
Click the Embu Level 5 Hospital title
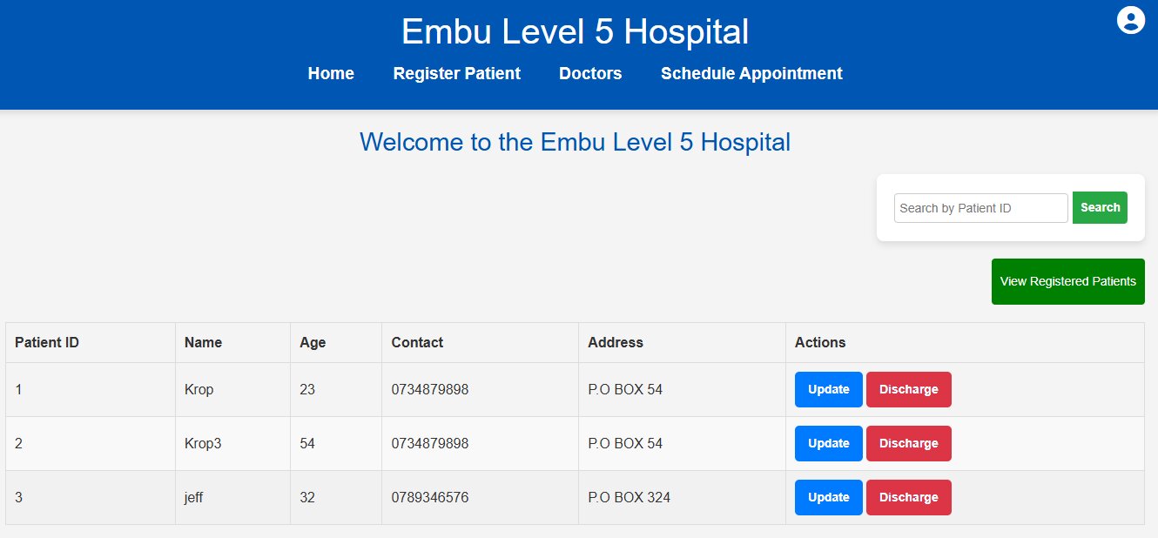point(575,32)
